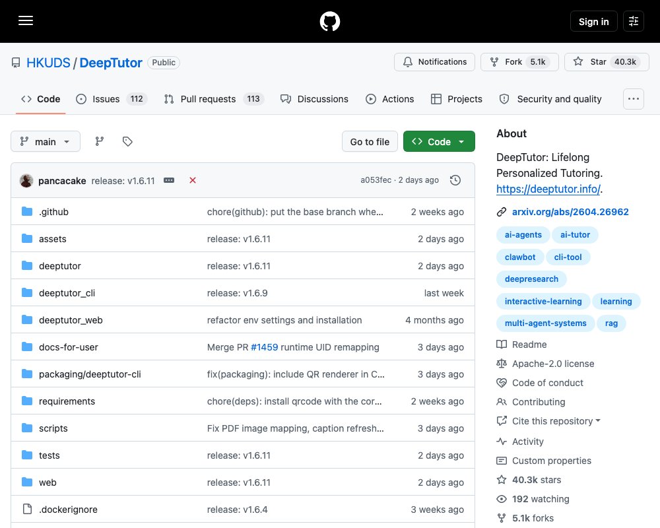Screen dimensions: 660x528
Task: Select the ai-agents topic tag
Action: tap(523, 235)
